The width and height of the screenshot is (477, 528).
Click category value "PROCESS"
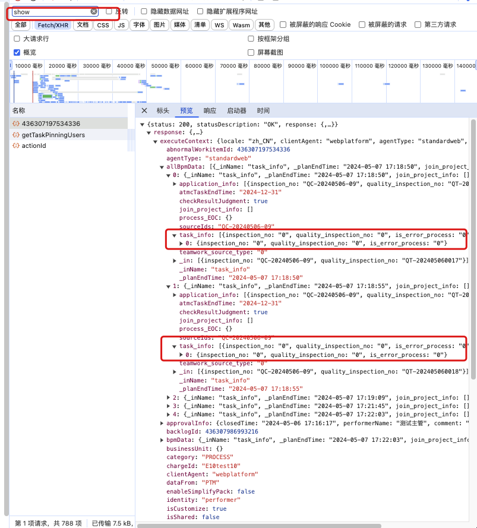coord(217,457)
